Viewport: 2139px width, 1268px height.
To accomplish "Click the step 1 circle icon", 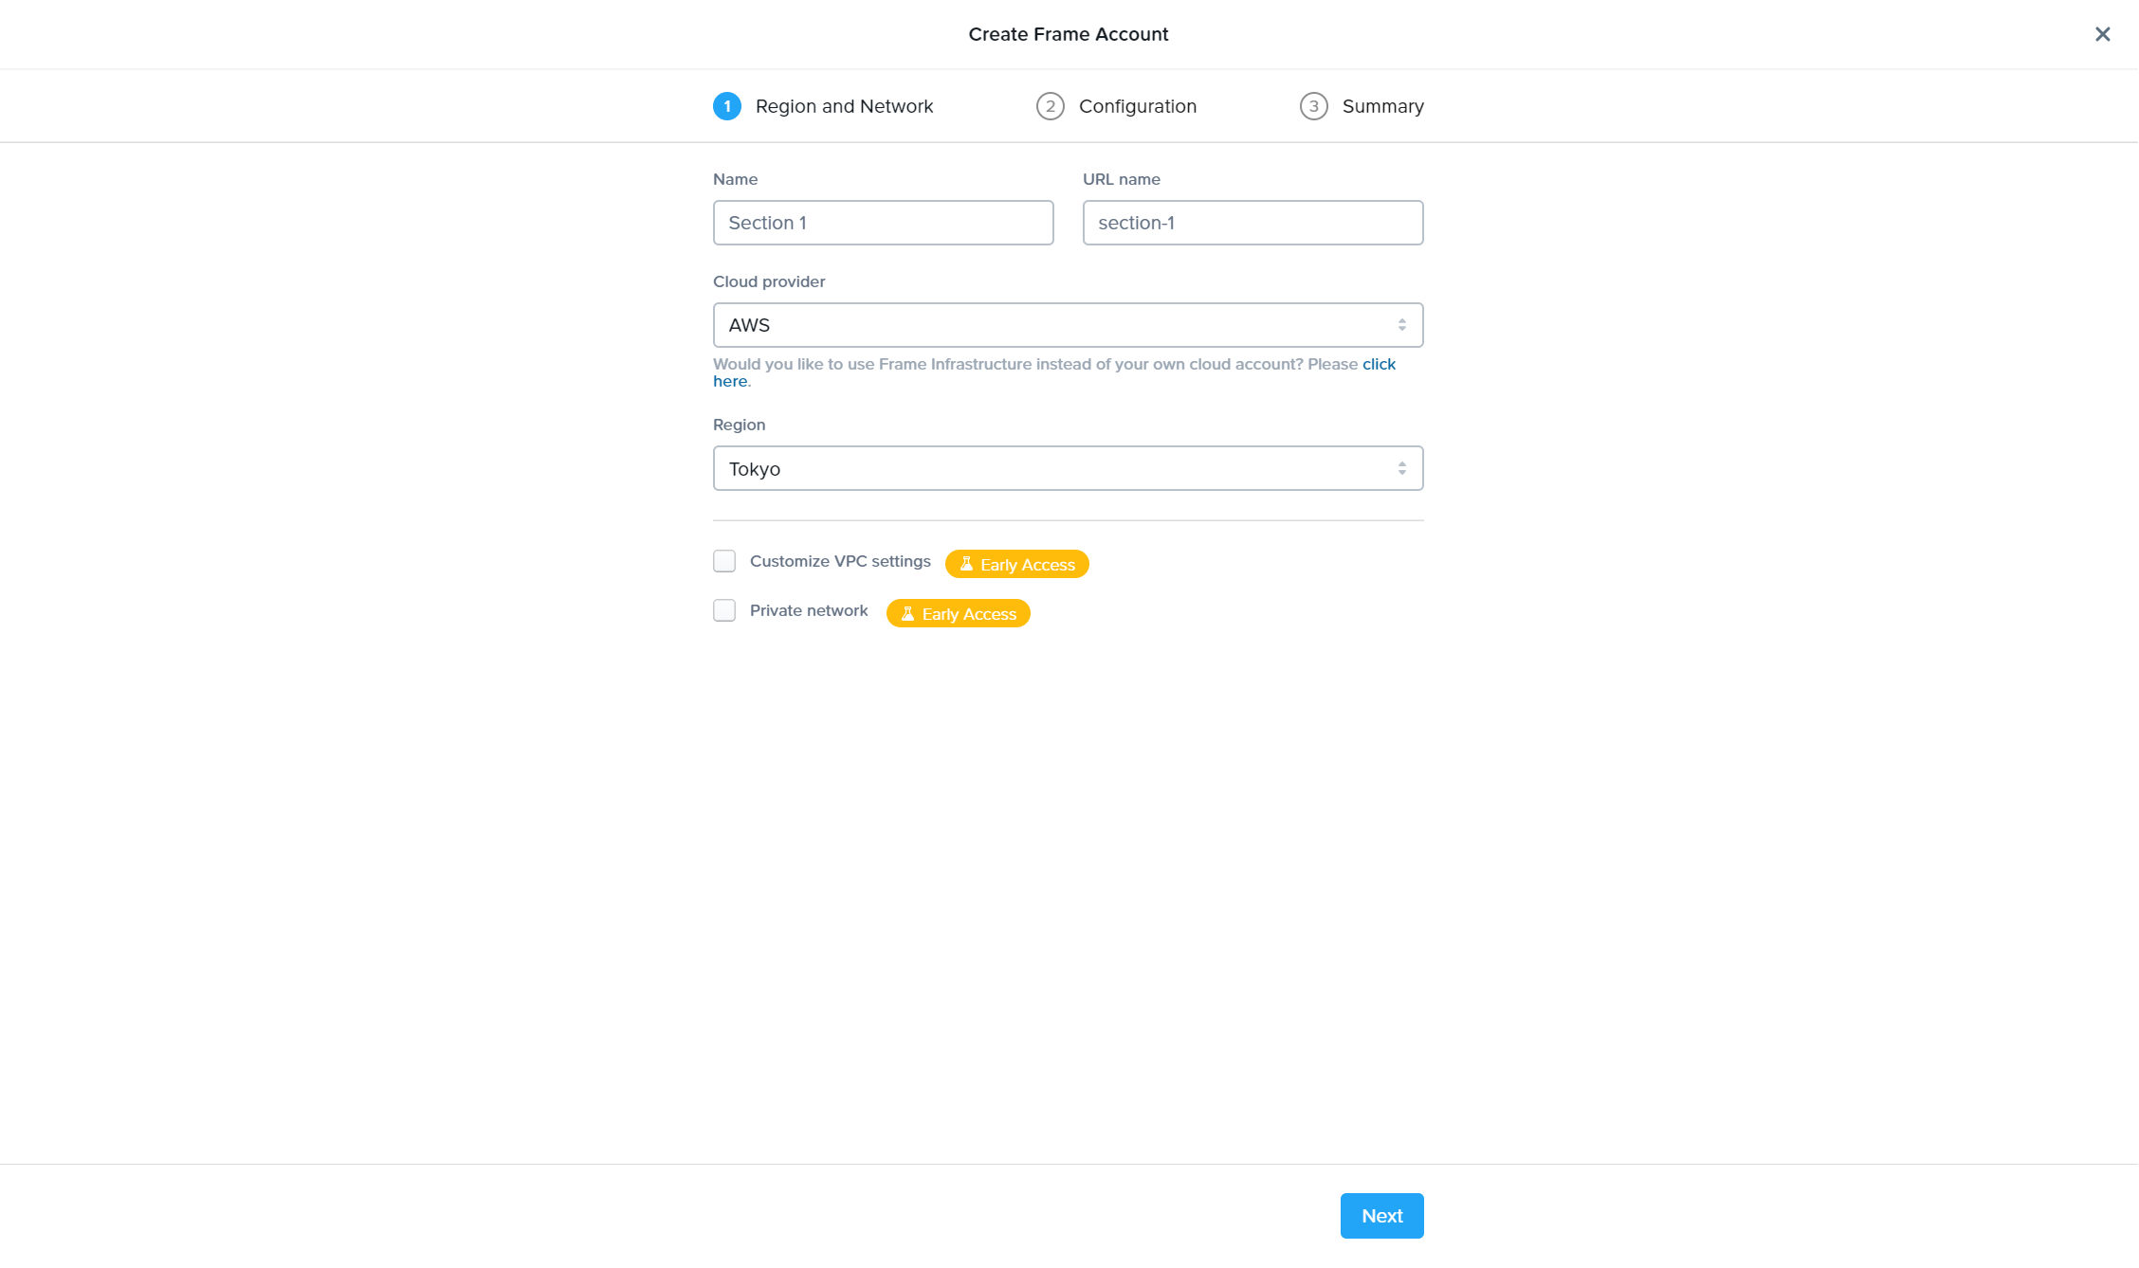I will pos(727,106).
